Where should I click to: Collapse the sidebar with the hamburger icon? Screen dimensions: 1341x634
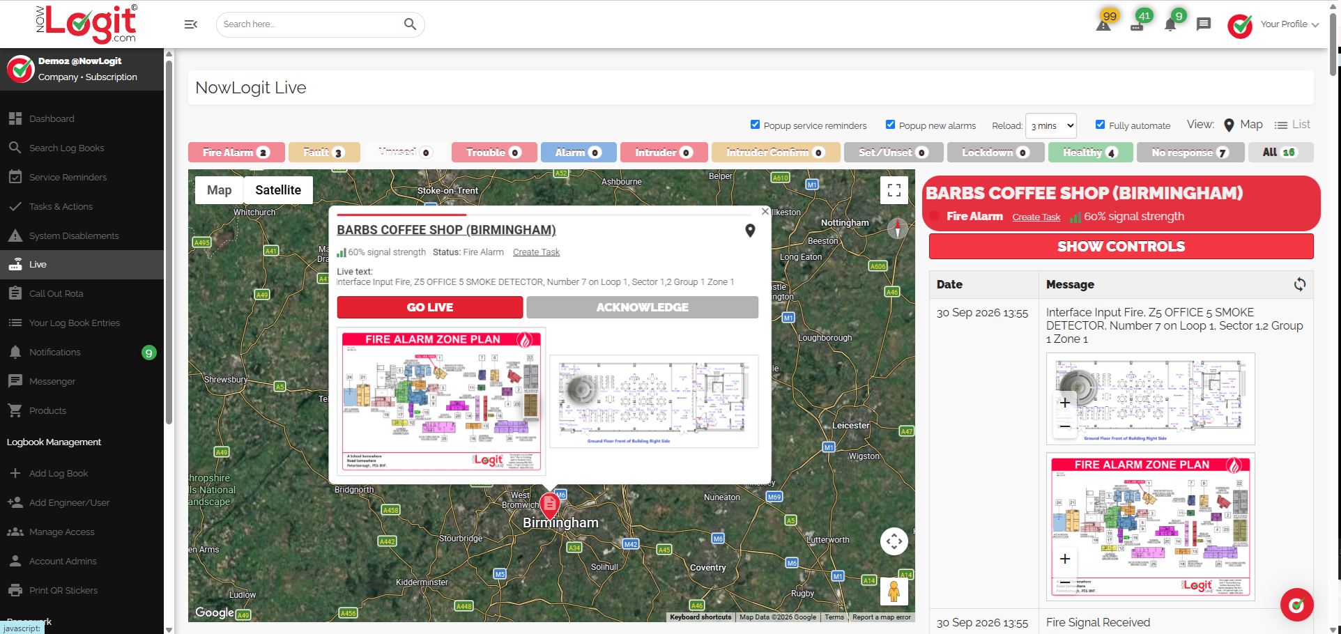tap(190, 24)
